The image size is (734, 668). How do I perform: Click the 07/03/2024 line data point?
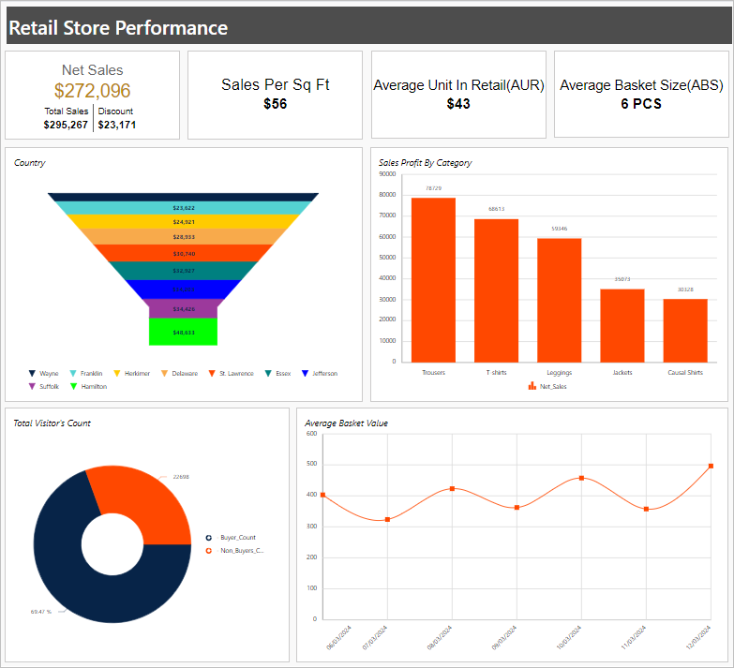tap(387, 520)
